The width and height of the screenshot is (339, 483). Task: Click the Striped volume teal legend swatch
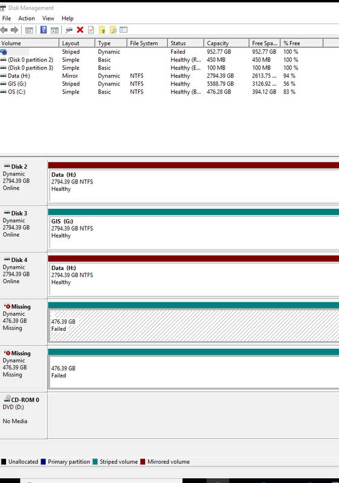tap(95, 462)
